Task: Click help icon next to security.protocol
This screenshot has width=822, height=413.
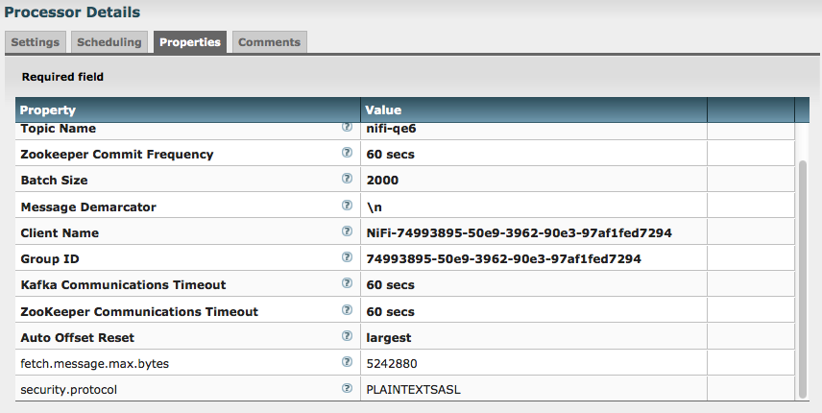Action: [347, 389]
